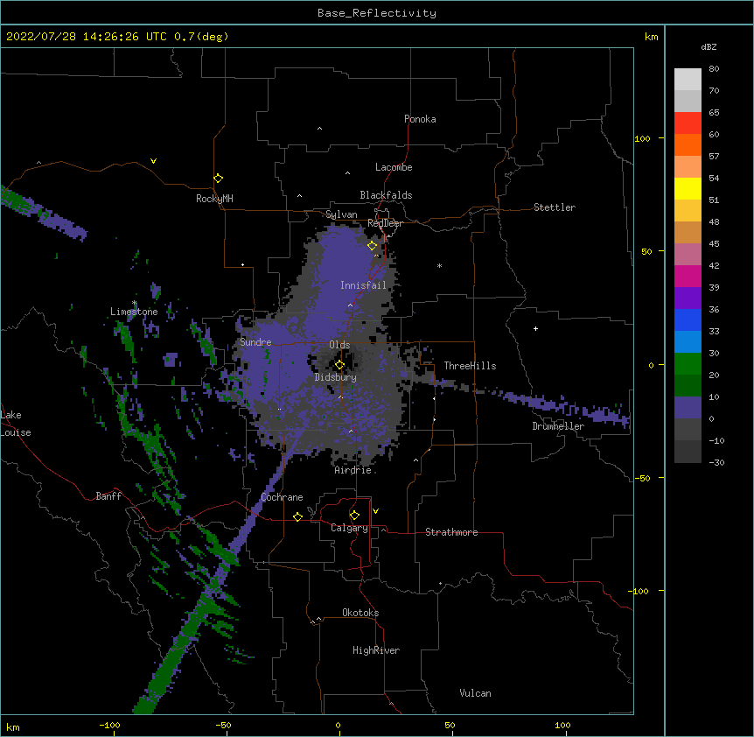The height and width of the screenshot is (737, 754).
Task: Click the Calgary city label
Action: click(349, 528)
